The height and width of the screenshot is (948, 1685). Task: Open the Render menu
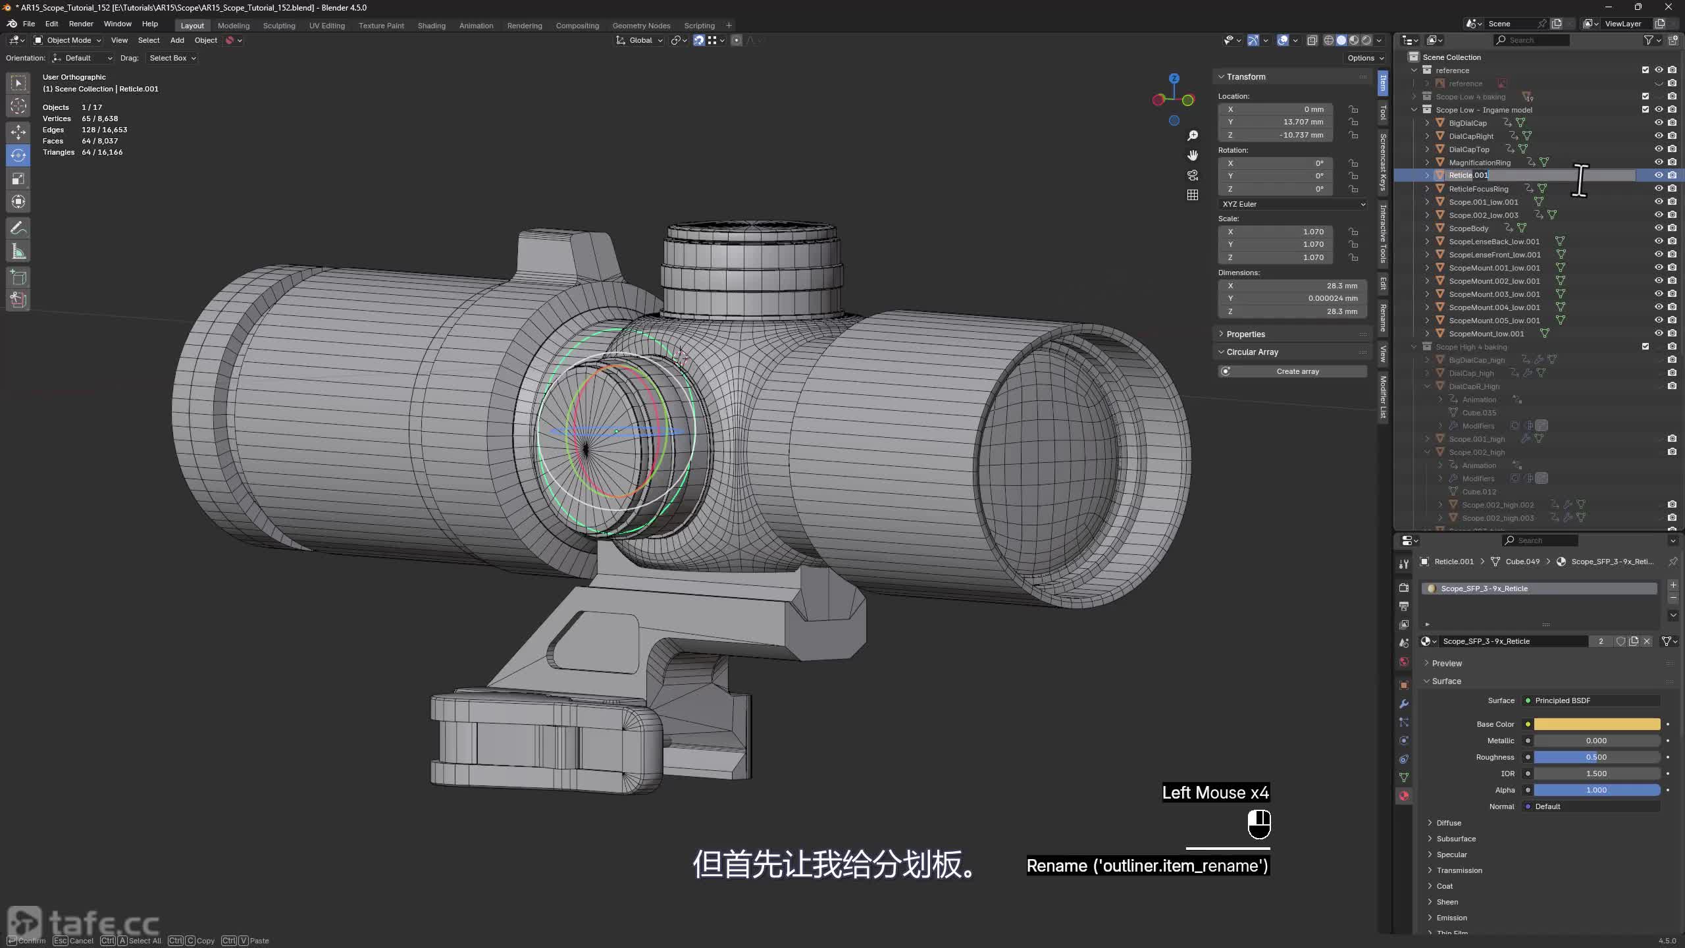[x=81, y=24]
